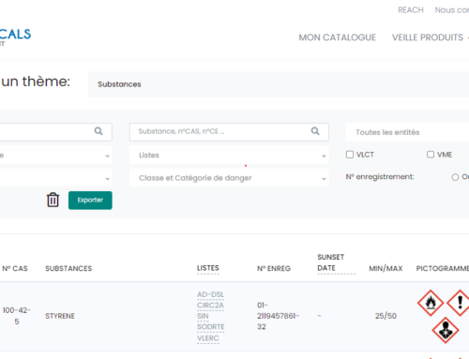This screenshot has width=469, height=359.
Task: Open the Nous contacter link in the top bar
Action: click(452, 10)
